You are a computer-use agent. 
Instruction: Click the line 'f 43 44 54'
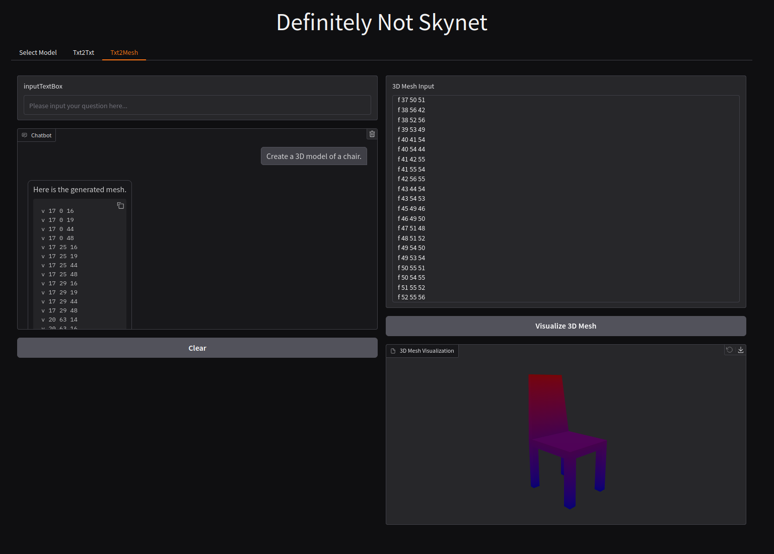tap(411, 189)
